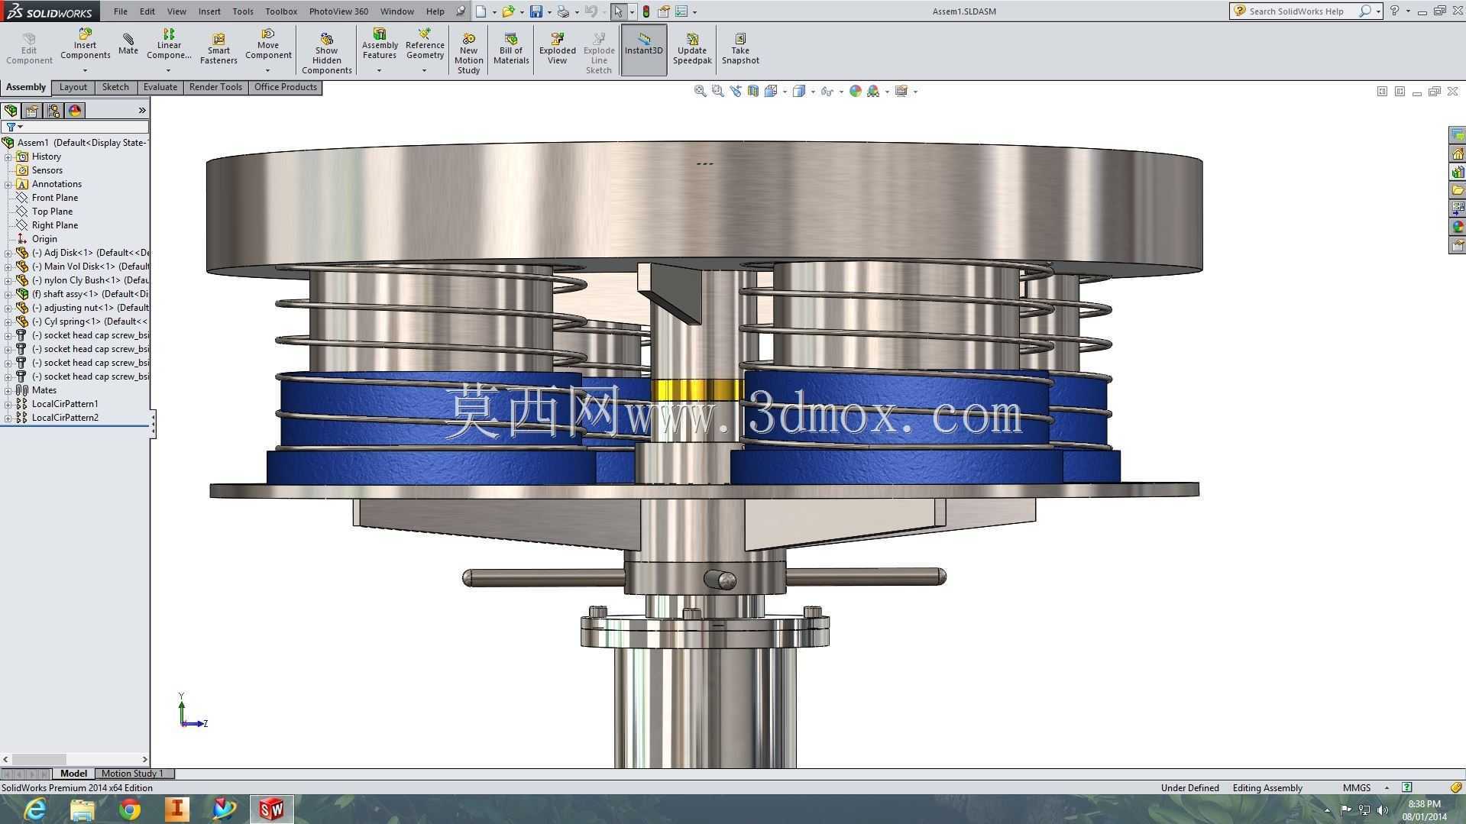This screenshot has width=1466, height=824.
Task: Switch to the Render Tools tab
Action: coord(215,87)
